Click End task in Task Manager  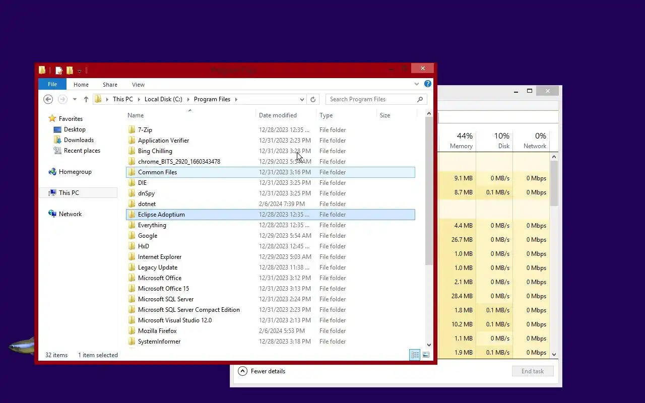pos(533,371)
